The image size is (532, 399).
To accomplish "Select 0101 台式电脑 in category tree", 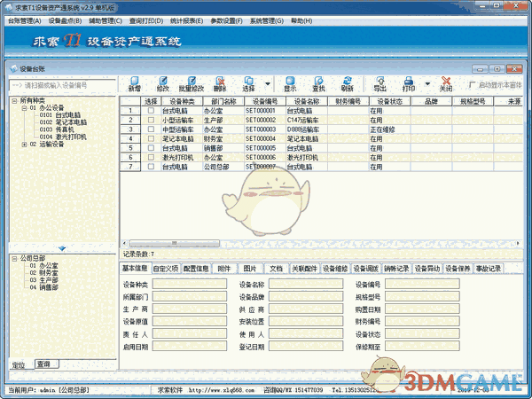I will (x=60, y=115).
